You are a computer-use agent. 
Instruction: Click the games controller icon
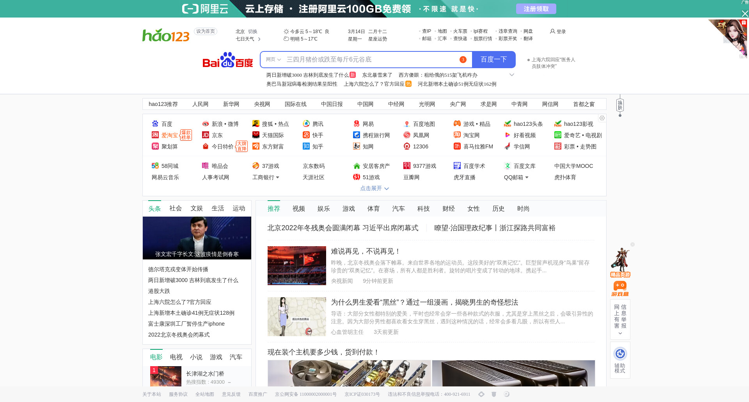[457, 124]
